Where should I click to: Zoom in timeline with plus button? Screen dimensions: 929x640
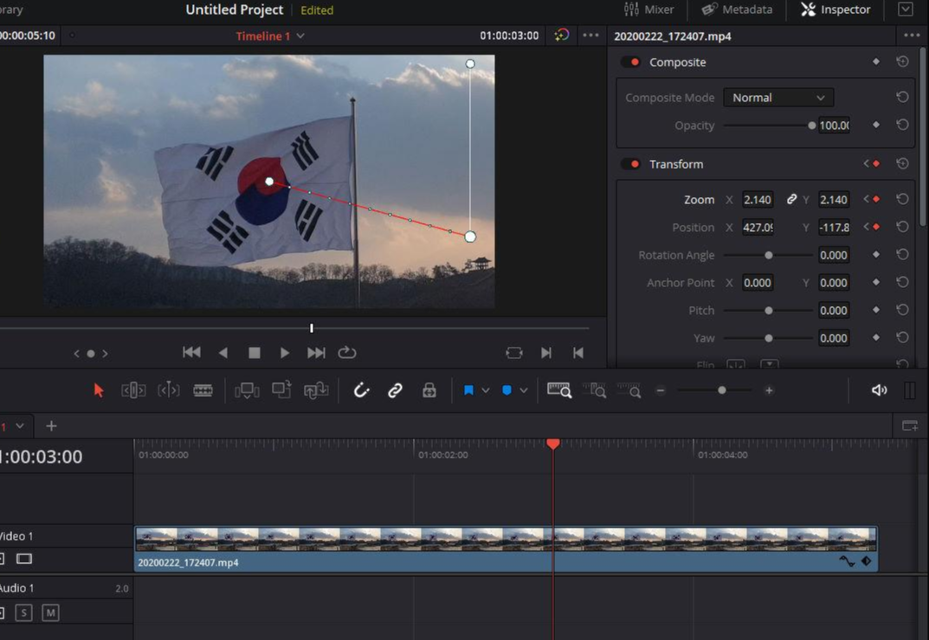click(x=769, y=390)
